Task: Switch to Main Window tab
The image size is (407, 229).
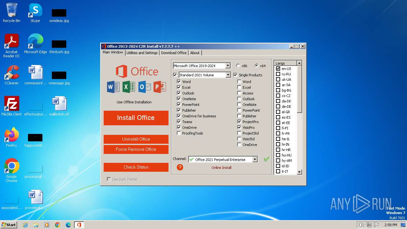Action: click(x=113, y=52)
